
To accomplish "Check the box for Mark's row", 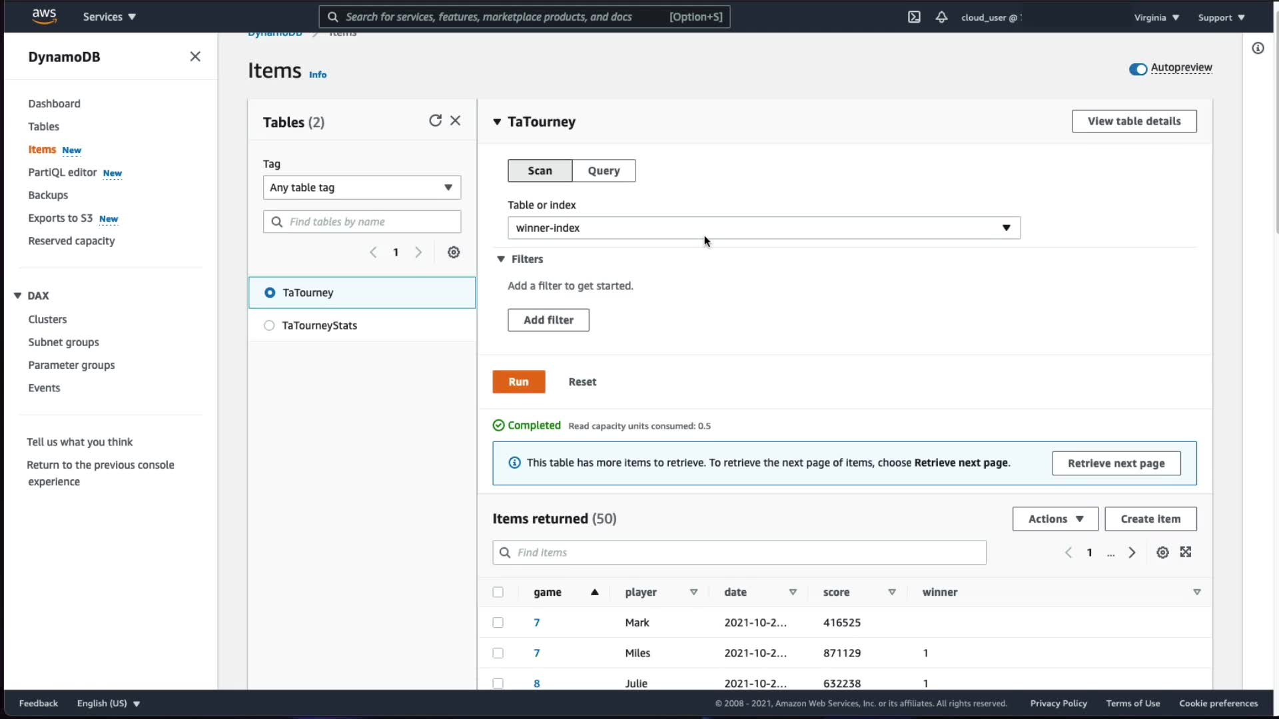I will pos(498,622).
